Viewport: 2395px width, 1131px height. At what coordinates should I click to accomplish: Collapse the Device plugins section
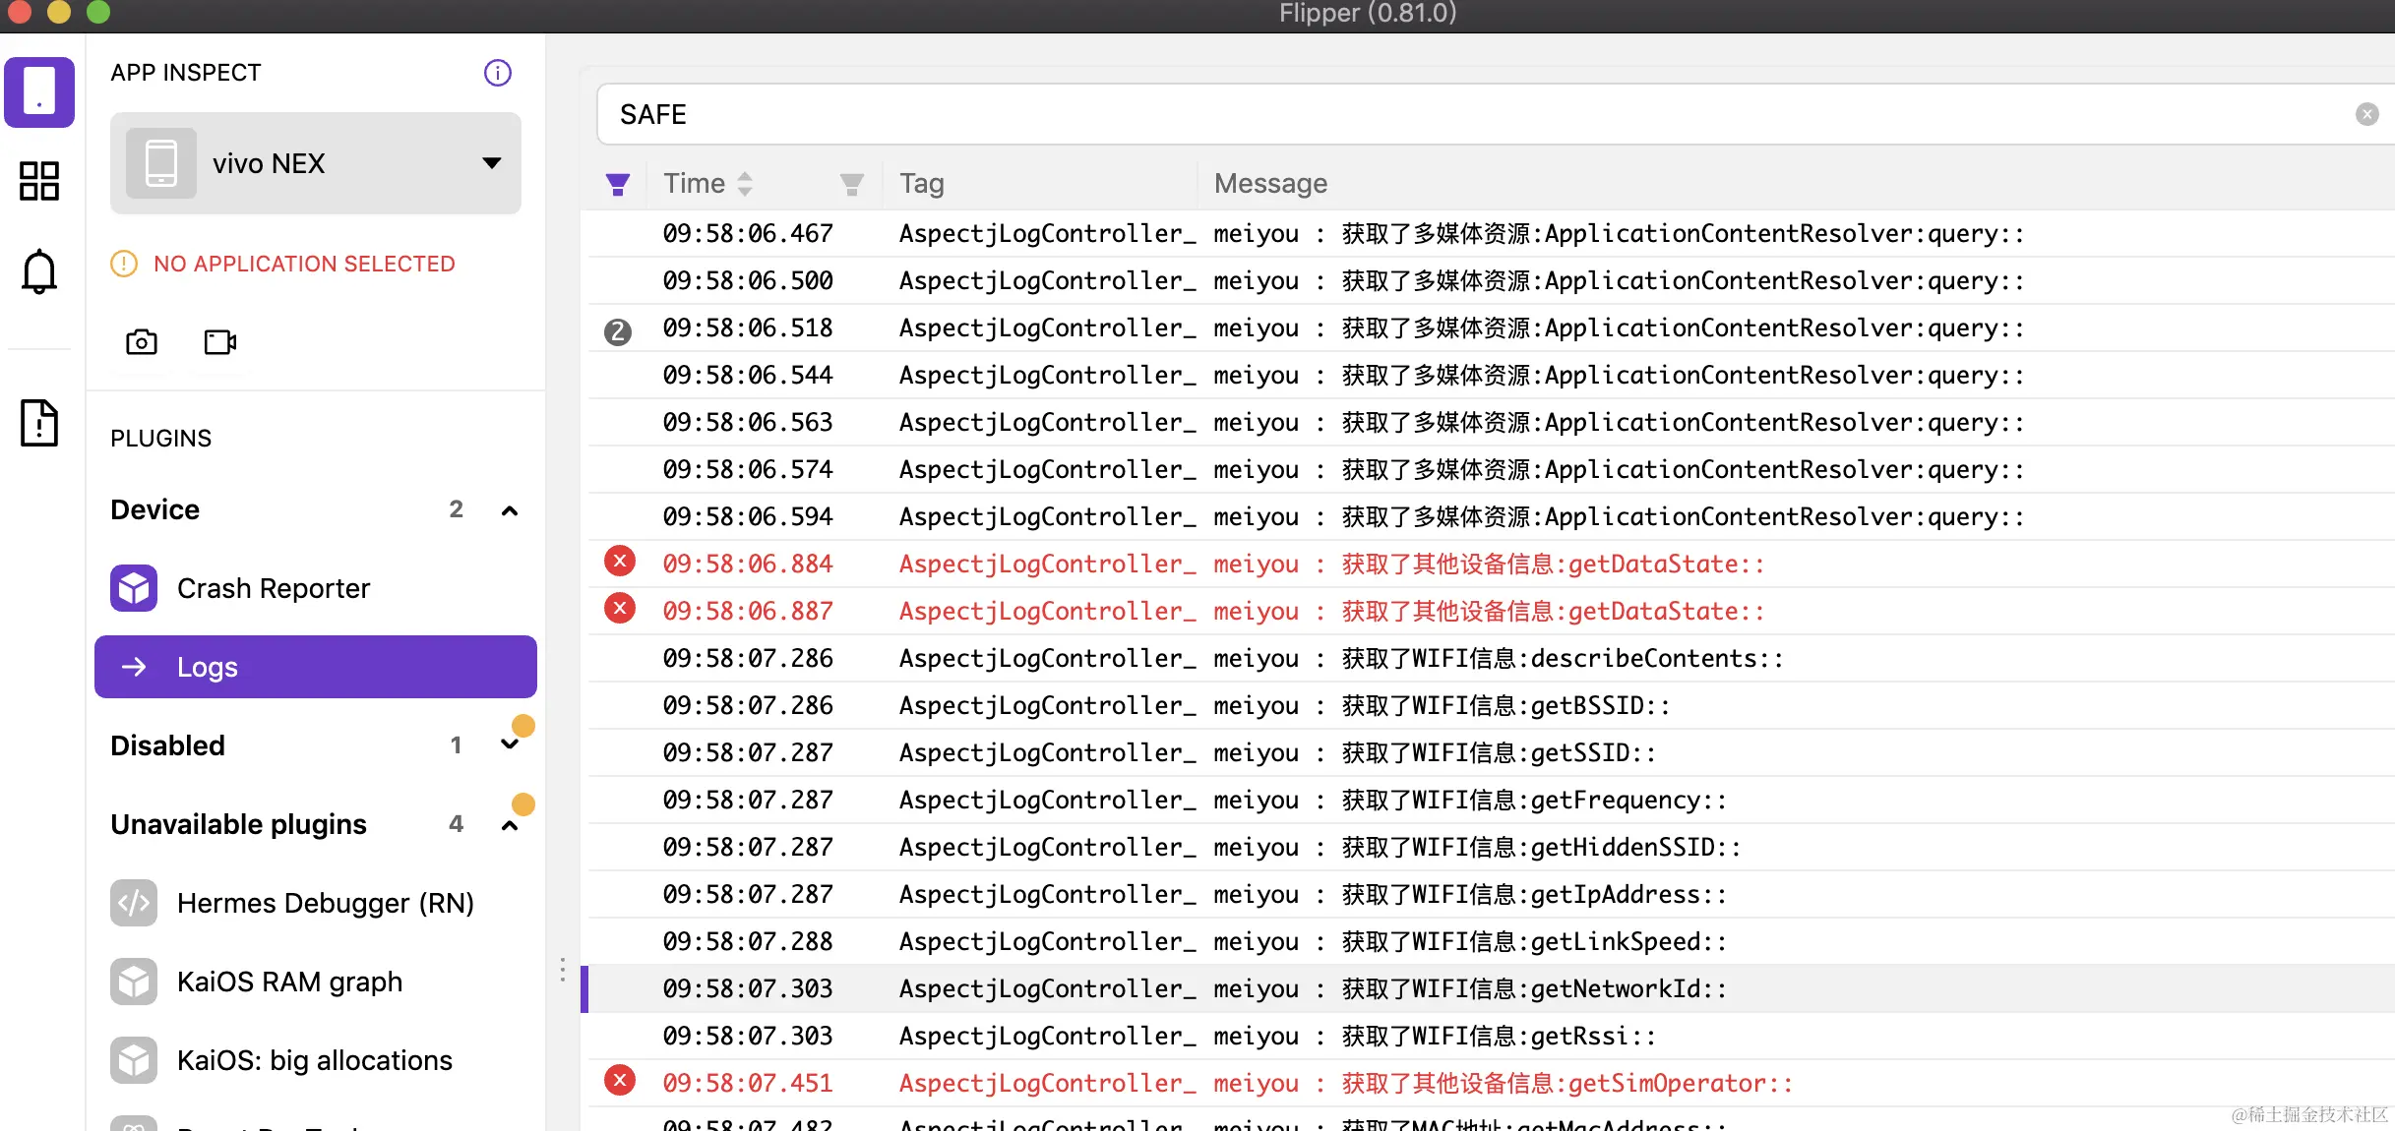(x=510, y=510)
